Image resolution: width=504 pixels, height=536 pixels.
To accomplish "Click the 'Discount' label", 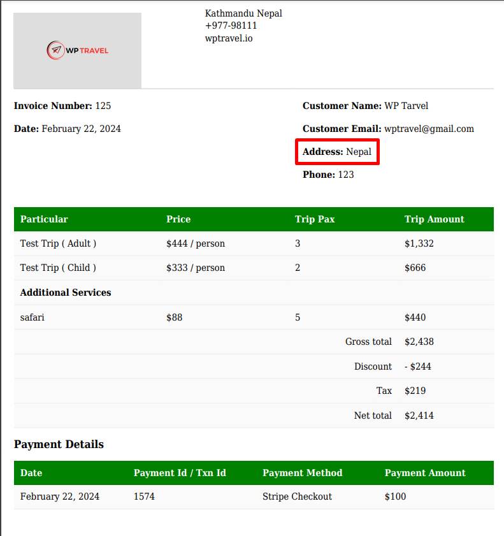I will click(x=373, y=366).
